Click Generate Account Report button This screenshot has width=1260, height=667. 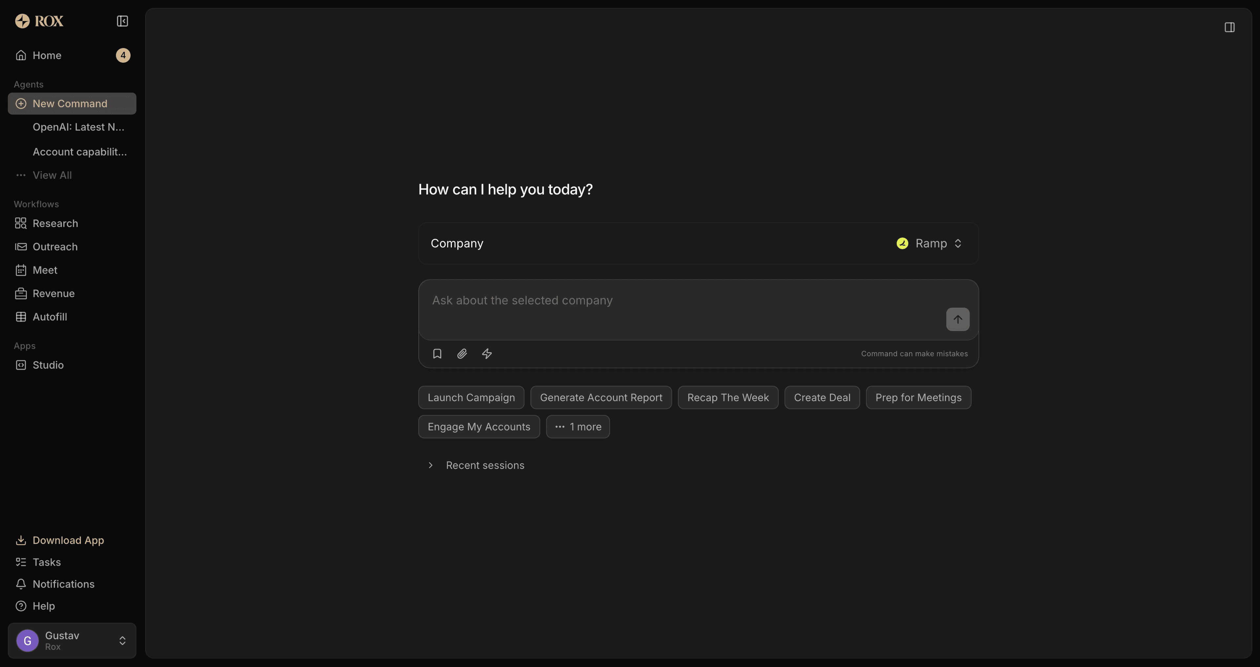click(601, 398)
